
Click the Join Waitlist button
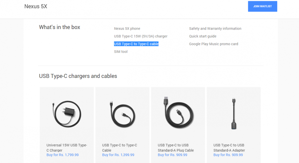click(262, 6)
